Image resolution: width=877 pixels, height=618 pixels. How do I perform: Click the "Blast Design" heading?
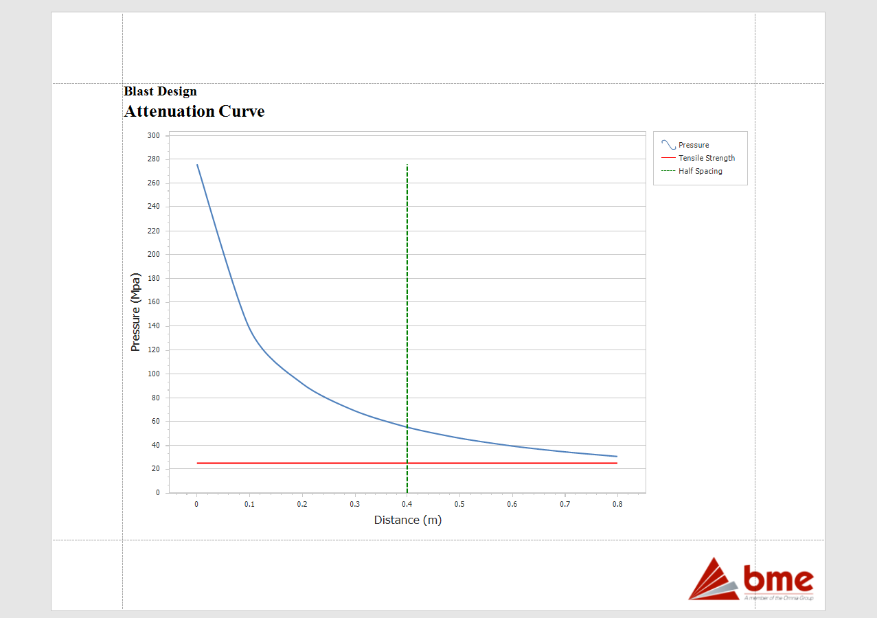tap(160, 91)
